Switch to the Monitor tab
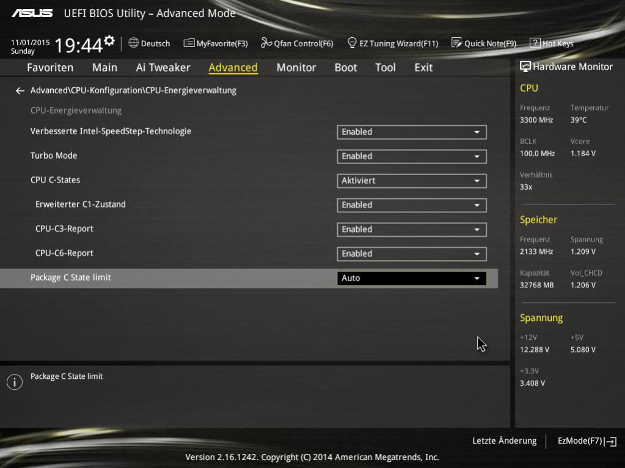This screenshot has height=468, width=625. (296, 68)
